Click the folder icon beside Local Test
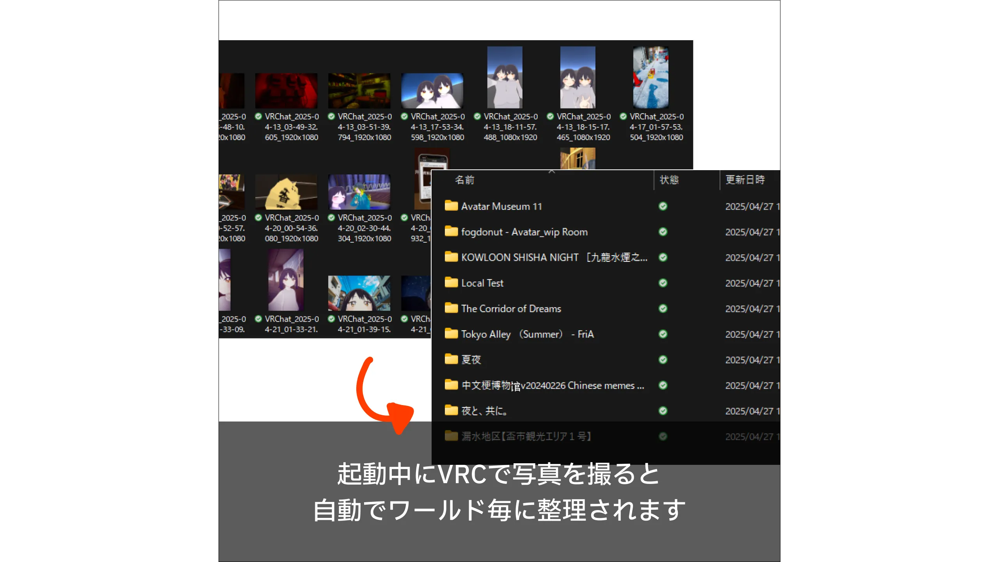The image size is (999, 562). (451, 283)
